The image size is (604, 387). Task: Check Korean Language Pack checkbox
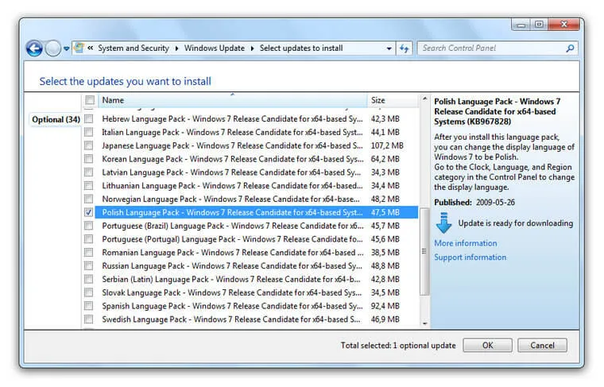tap(89, 159)
